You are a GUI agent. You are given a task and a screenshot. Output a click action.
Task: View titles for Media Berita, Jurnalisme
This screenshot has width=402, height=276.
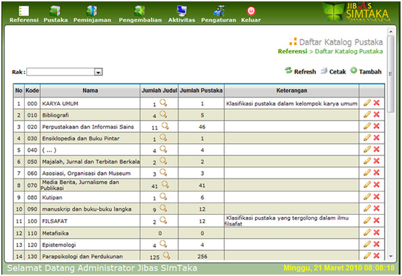(165, 184)
